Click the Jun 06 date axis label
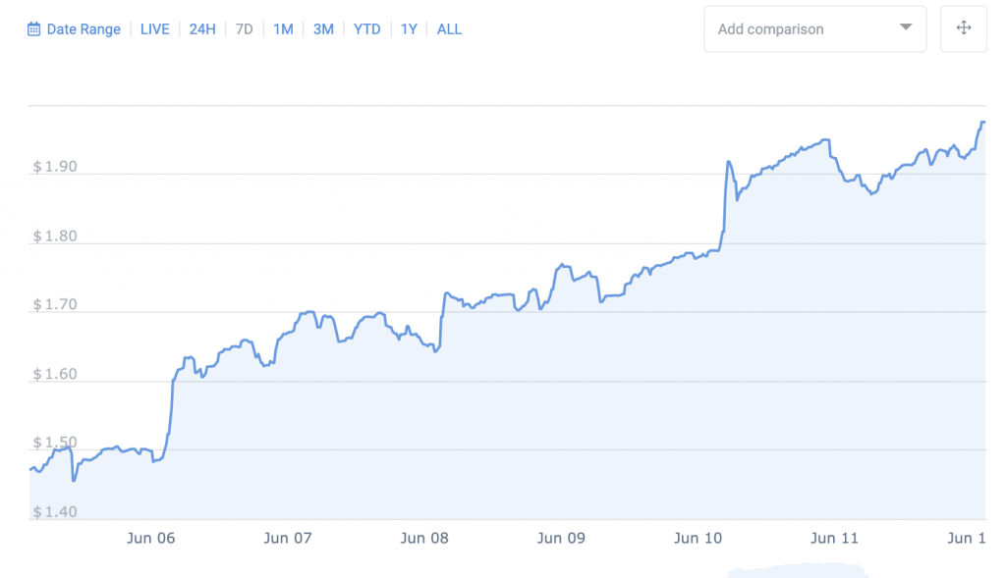The height and width of the screenshot is (578, 1006). (151, 539)
